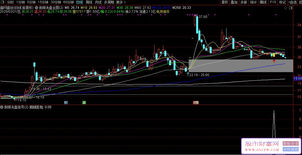
Task: Open the 减 marker on the chart
Action: click(84, 103)
